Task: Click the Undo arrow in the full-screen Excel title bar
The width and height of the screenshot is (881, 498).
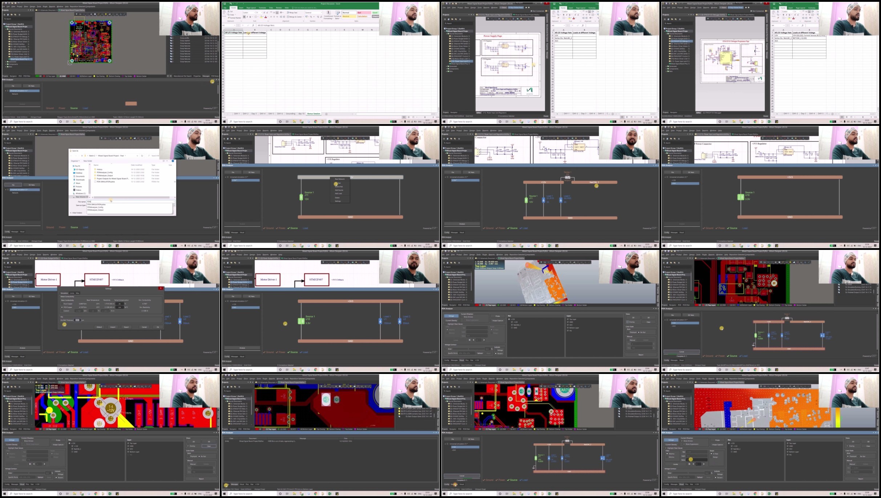Action: tap(231, 4)
